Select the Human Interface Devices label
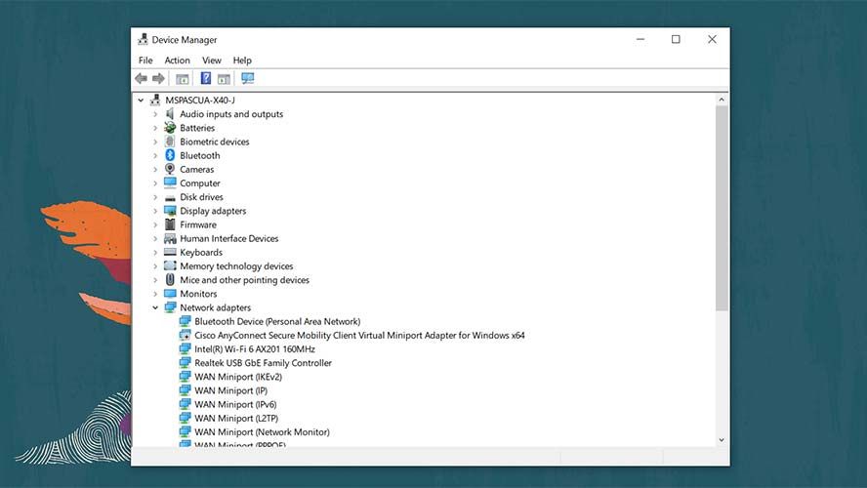Viewport: 867px width, 488px height. (228, 238)
